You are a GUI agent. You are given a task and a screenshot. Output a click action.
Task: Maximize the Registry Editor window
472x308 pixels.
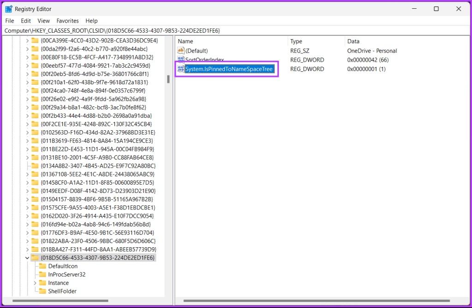click(436, 9)
